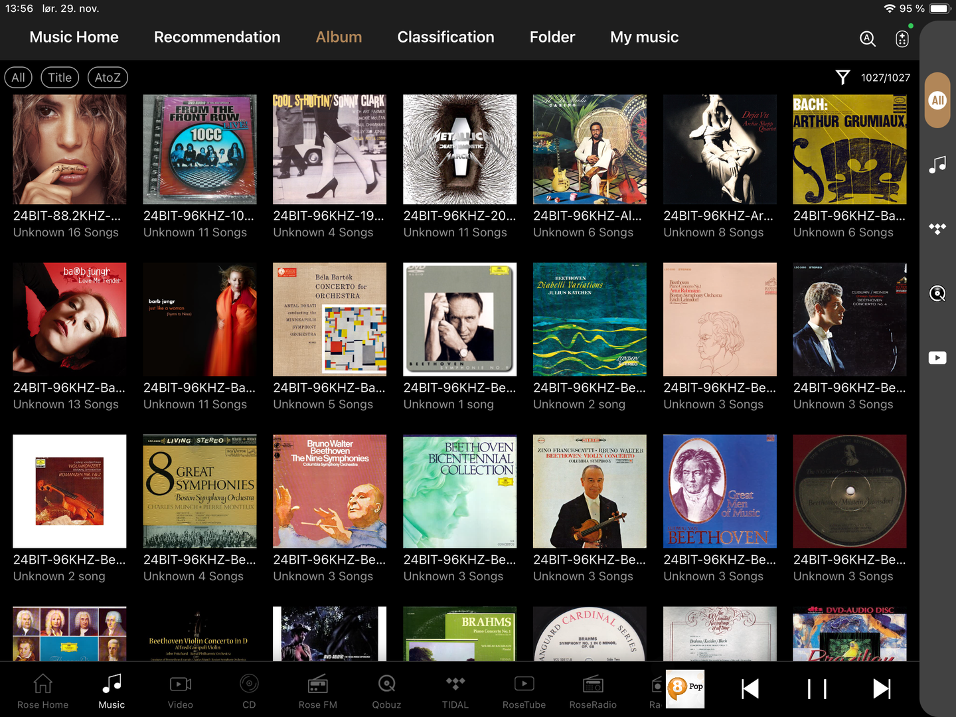Viewport: 956px width, 717px height.
Task: Open RoseTube in the bottom bar
Action: pos(524,690)
